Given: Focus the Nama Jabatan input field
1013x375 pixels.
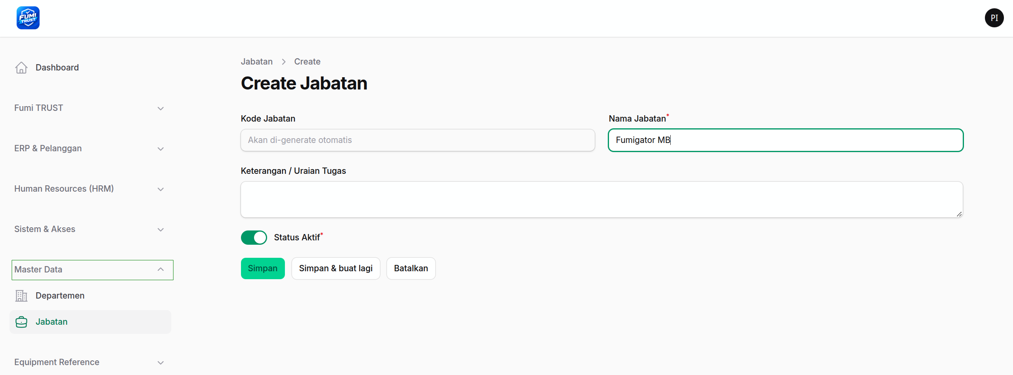Looking at the screenshot, I should 786,140.
